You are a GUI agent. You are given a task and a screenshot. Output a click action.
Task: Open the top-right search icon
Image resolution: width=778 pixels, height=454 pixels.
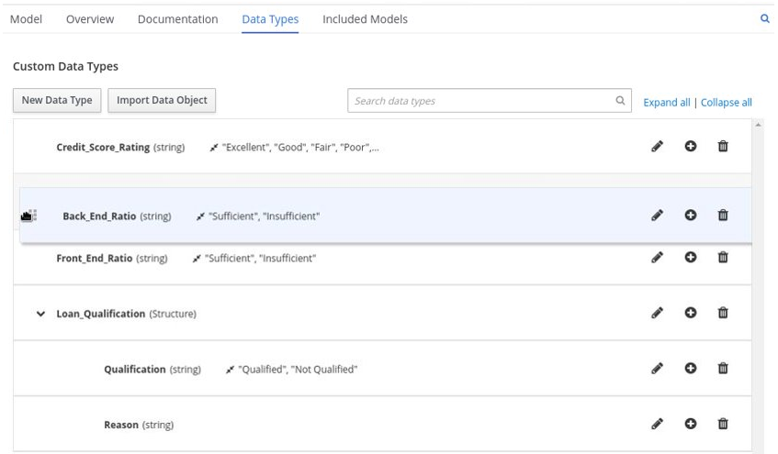click(765, 18)
